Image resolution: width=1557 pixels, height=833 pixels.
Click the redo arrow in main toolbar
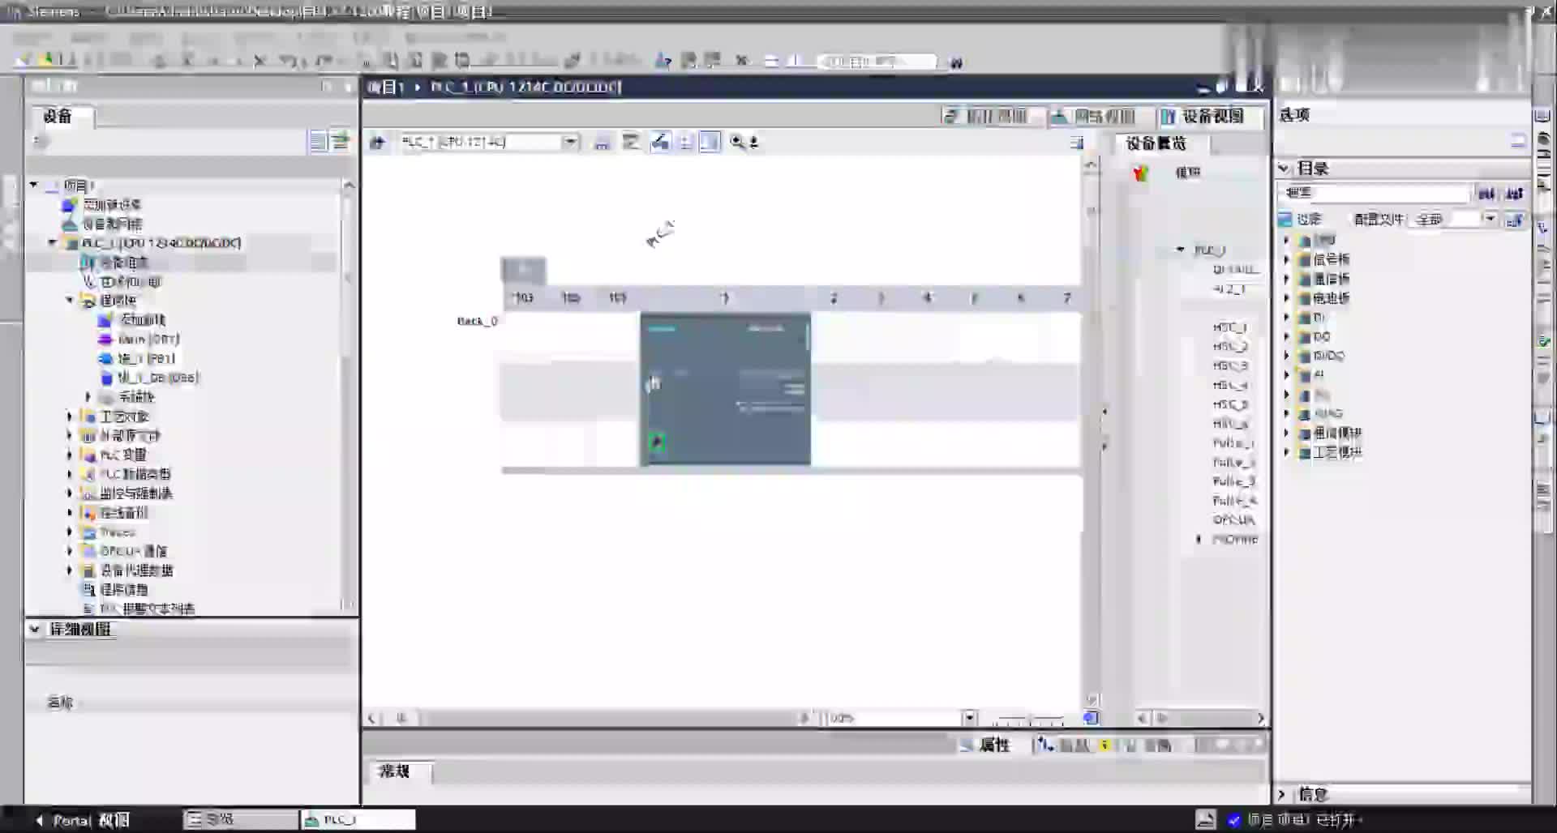point(323,61)
